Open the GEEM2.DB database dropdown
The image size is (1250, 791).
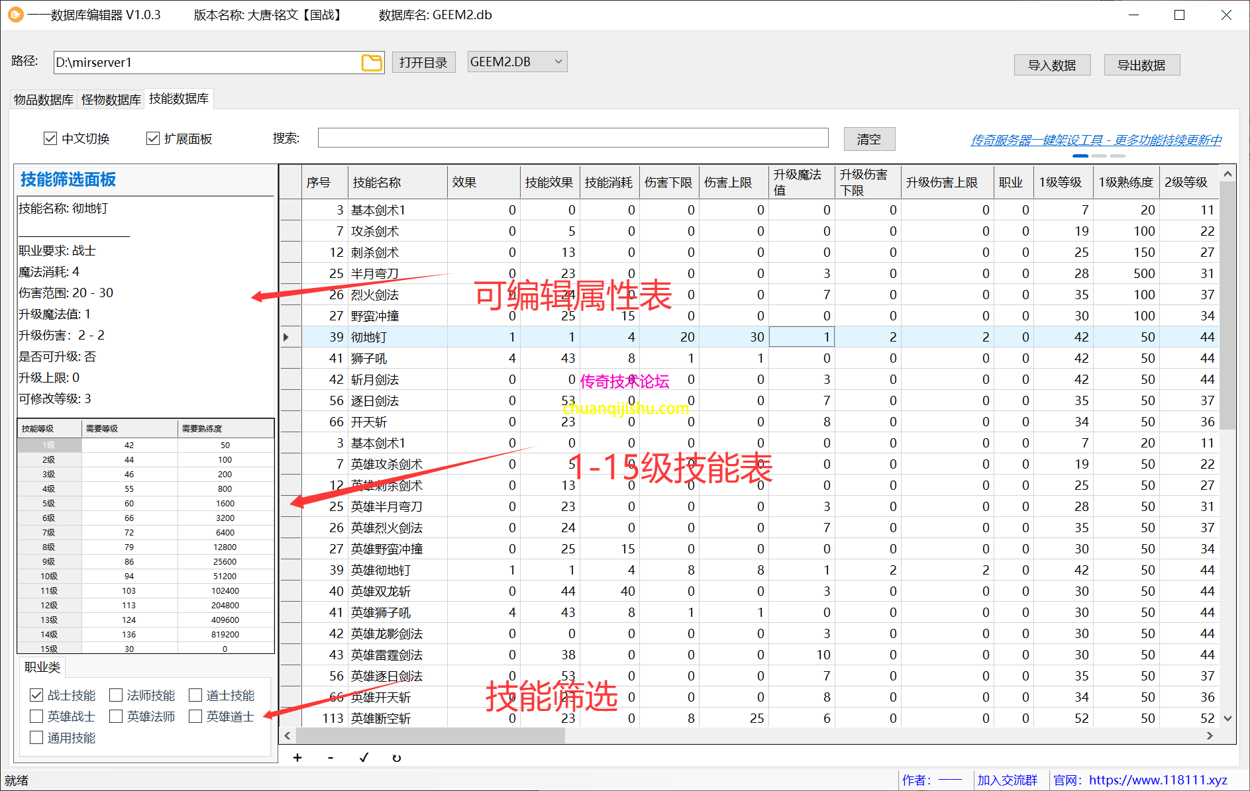[517, 62]
